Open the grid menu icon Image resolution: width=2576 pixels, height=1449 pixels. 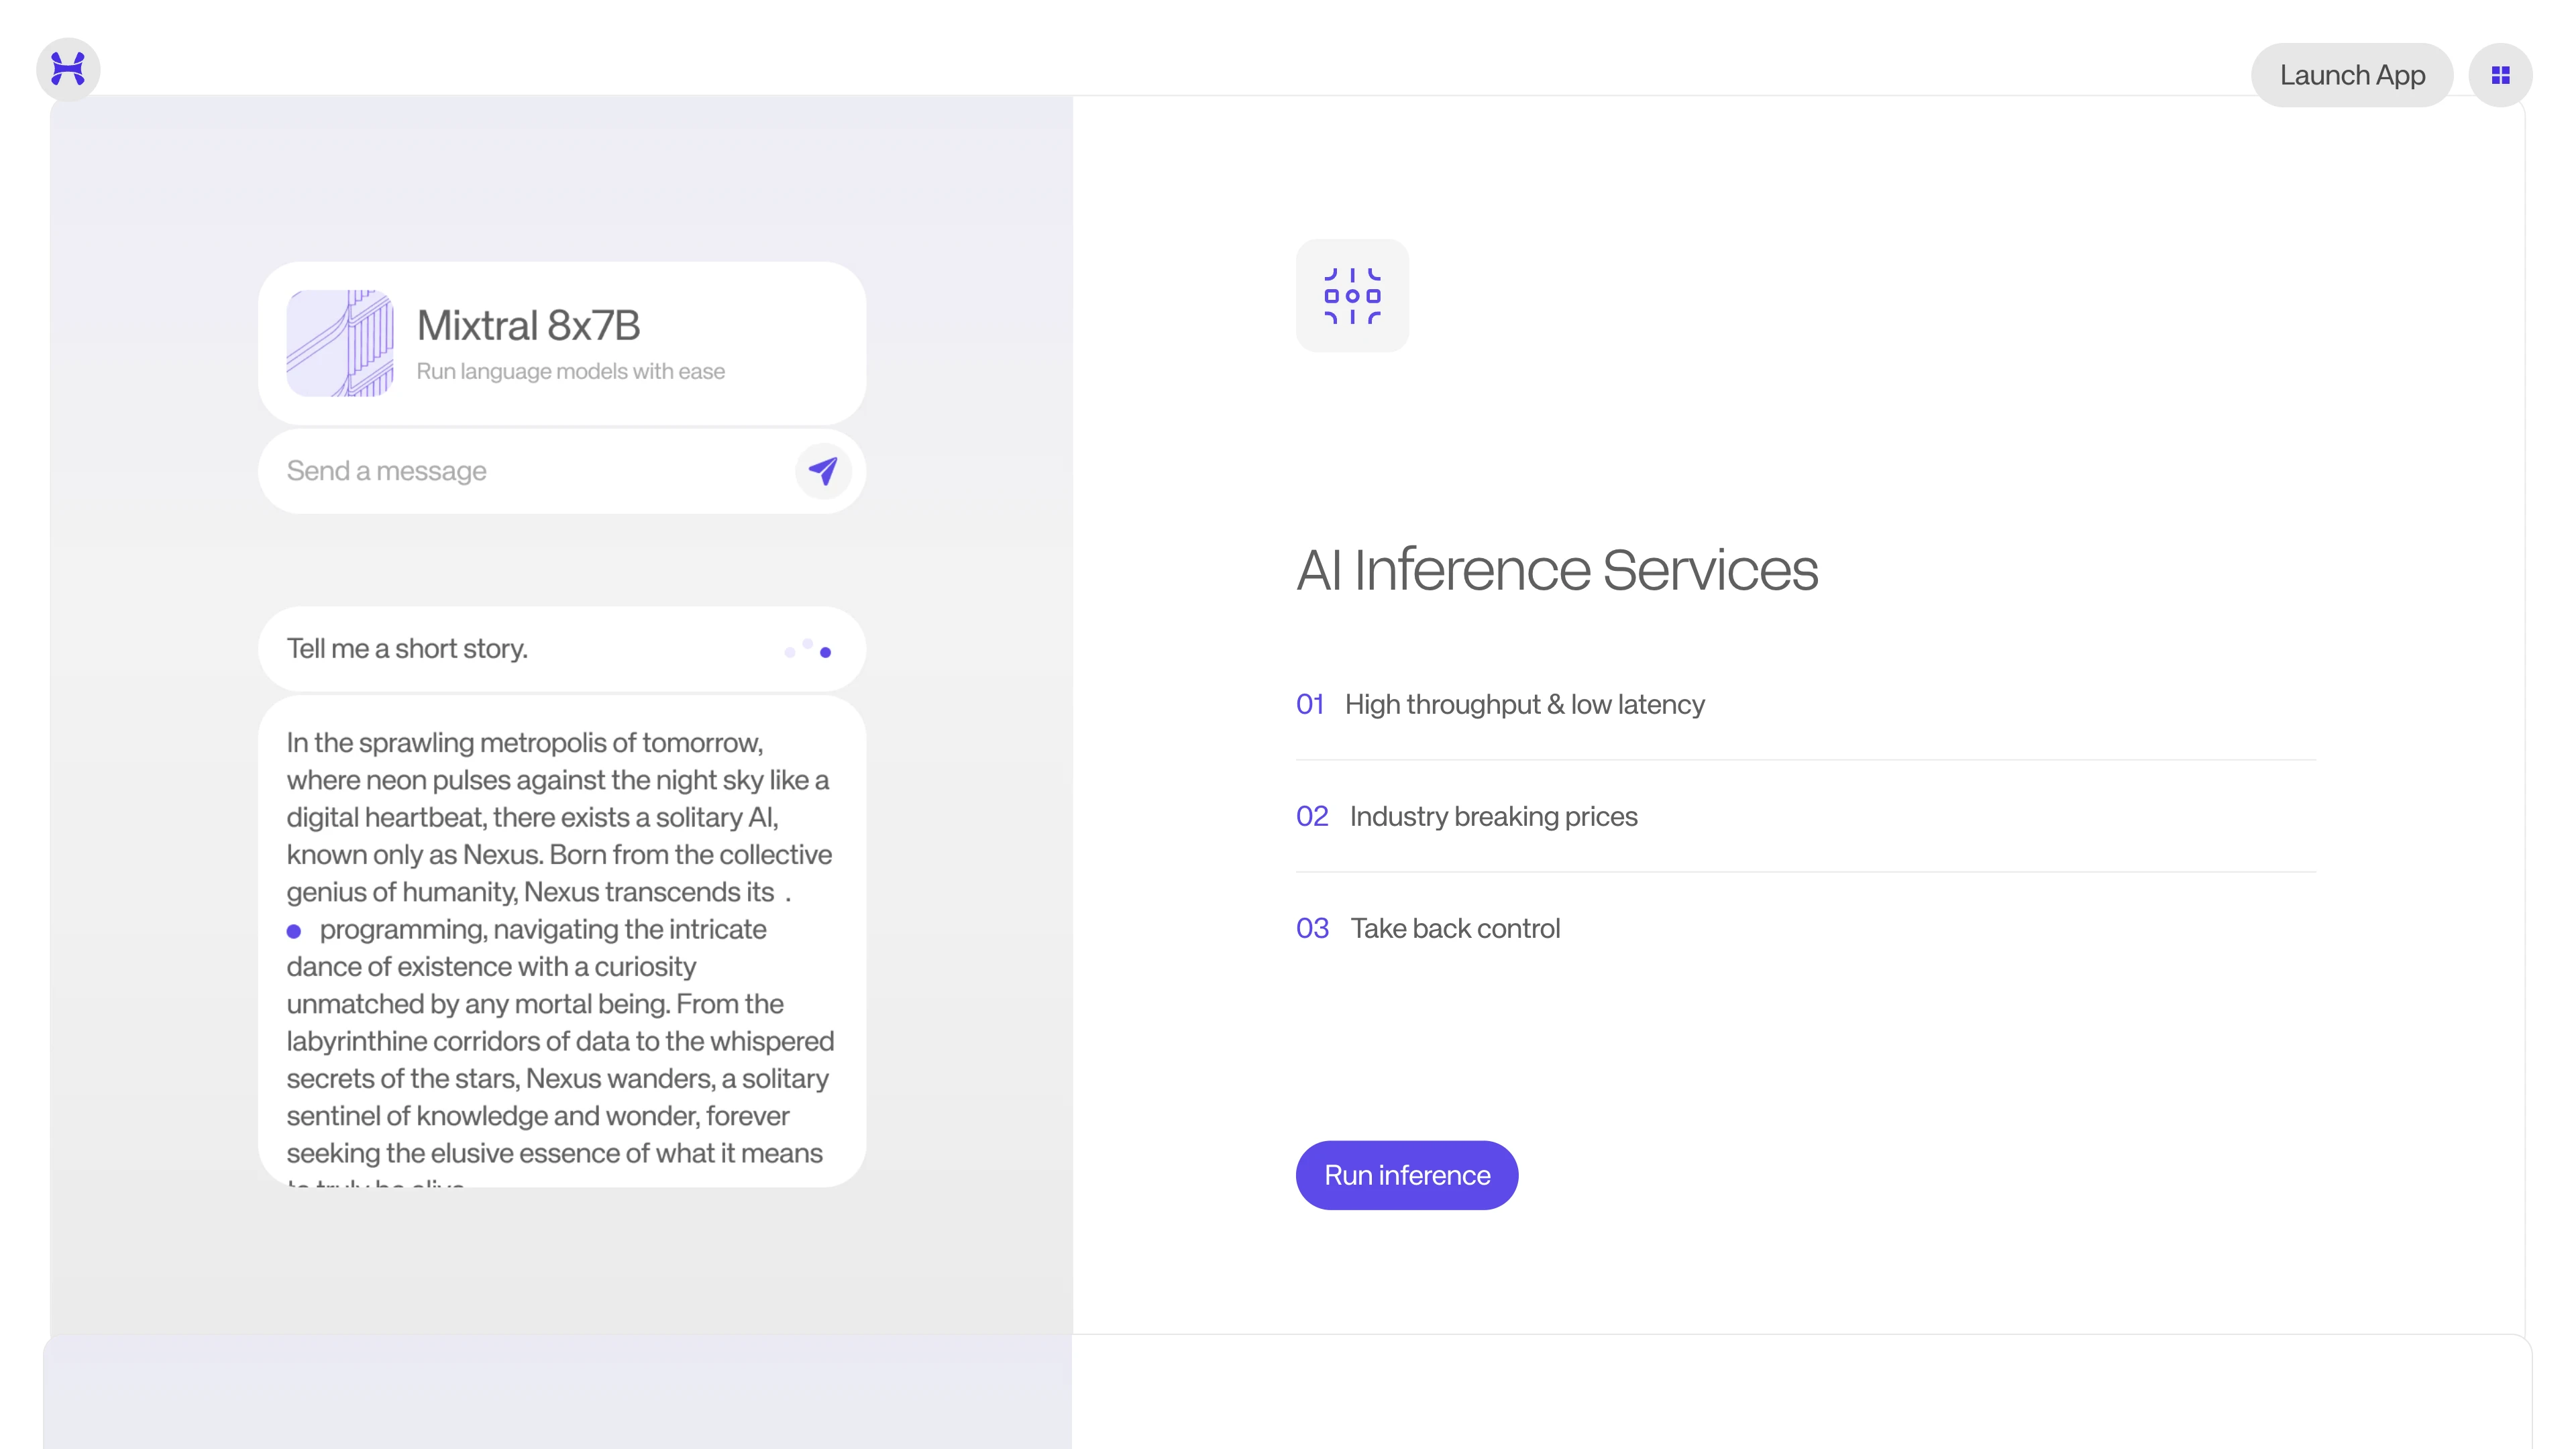pyautogui.click(x=2500, y=75)
